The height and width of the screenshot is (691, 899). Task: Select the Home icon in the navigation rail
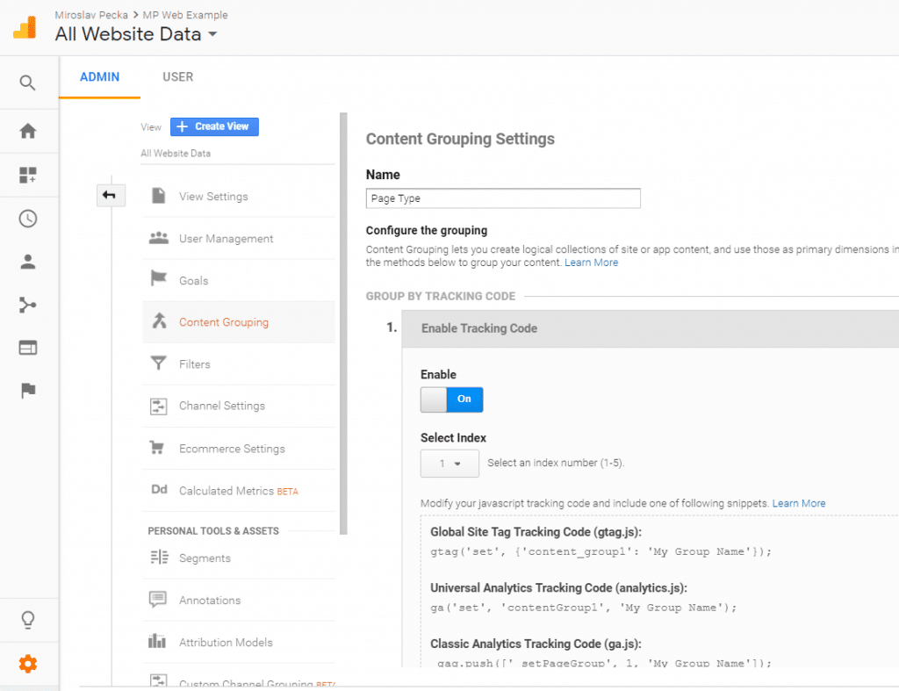(27, 131)
